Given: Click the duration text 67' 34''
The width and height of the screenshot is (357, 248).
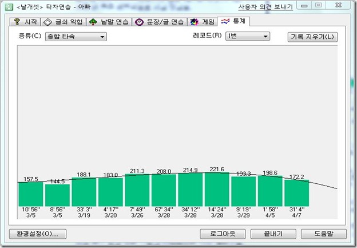Looking at the screenshot, I should [164, 209].
